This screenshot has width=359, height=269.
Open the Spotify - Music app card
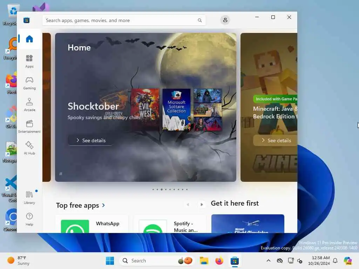[170, 224]
